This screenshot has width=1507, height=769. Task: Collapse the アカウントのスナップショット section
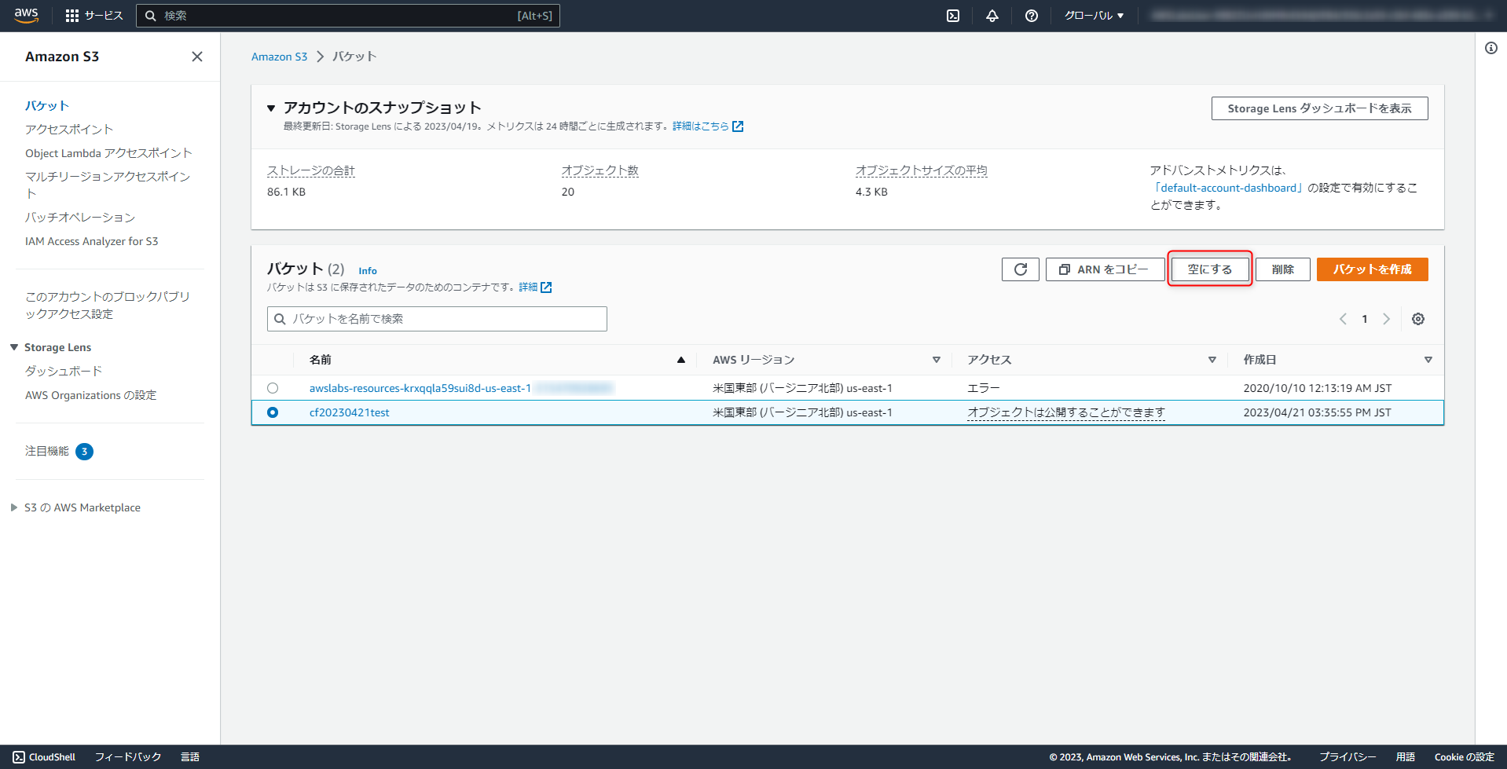[270, 108]
